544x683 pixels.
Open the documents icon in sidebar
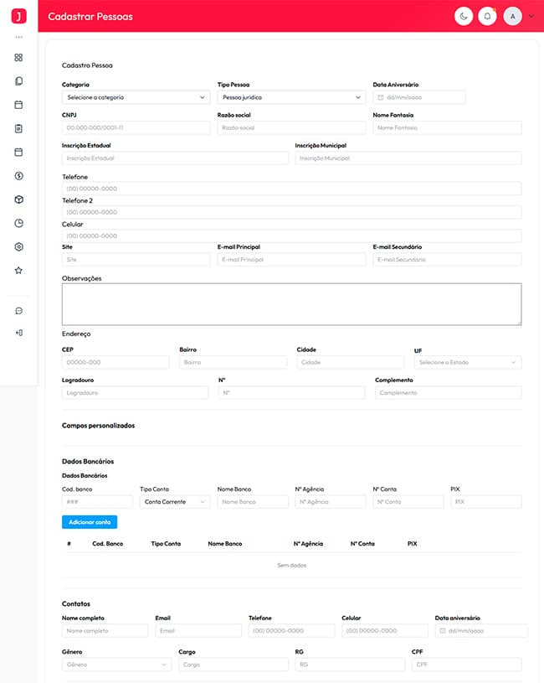(x=18, y=81)
